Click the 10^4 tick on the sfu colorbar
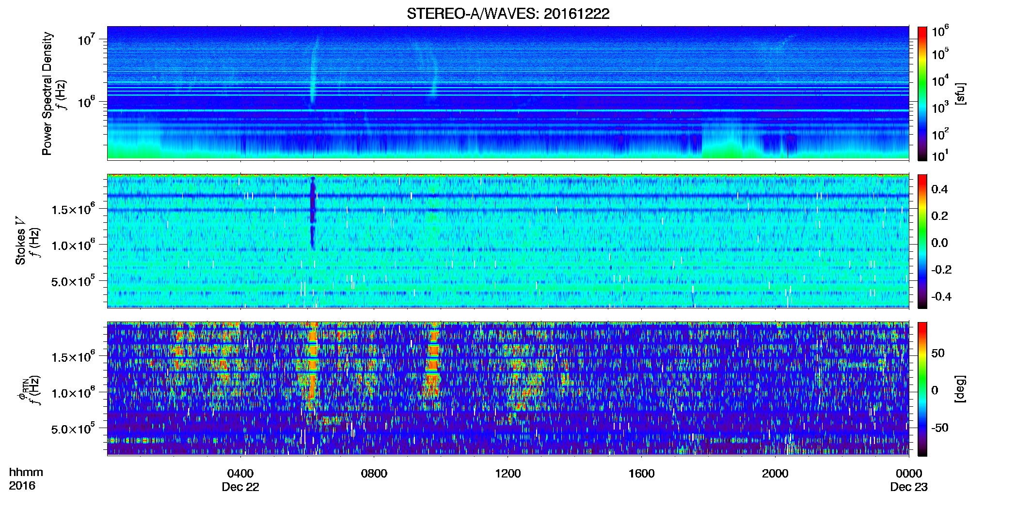Image resolution: width=1016 pixels, height=523 pixels. tap(940, 80)
